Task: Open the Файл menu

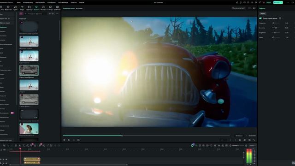Action: [x=19, y=3]
